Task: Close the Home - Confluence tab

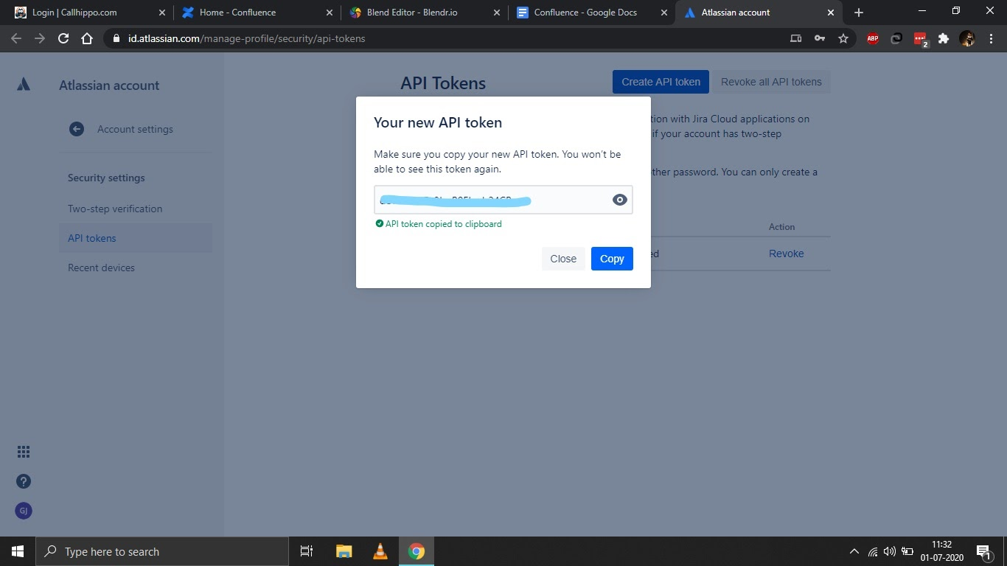Action: 329,13
